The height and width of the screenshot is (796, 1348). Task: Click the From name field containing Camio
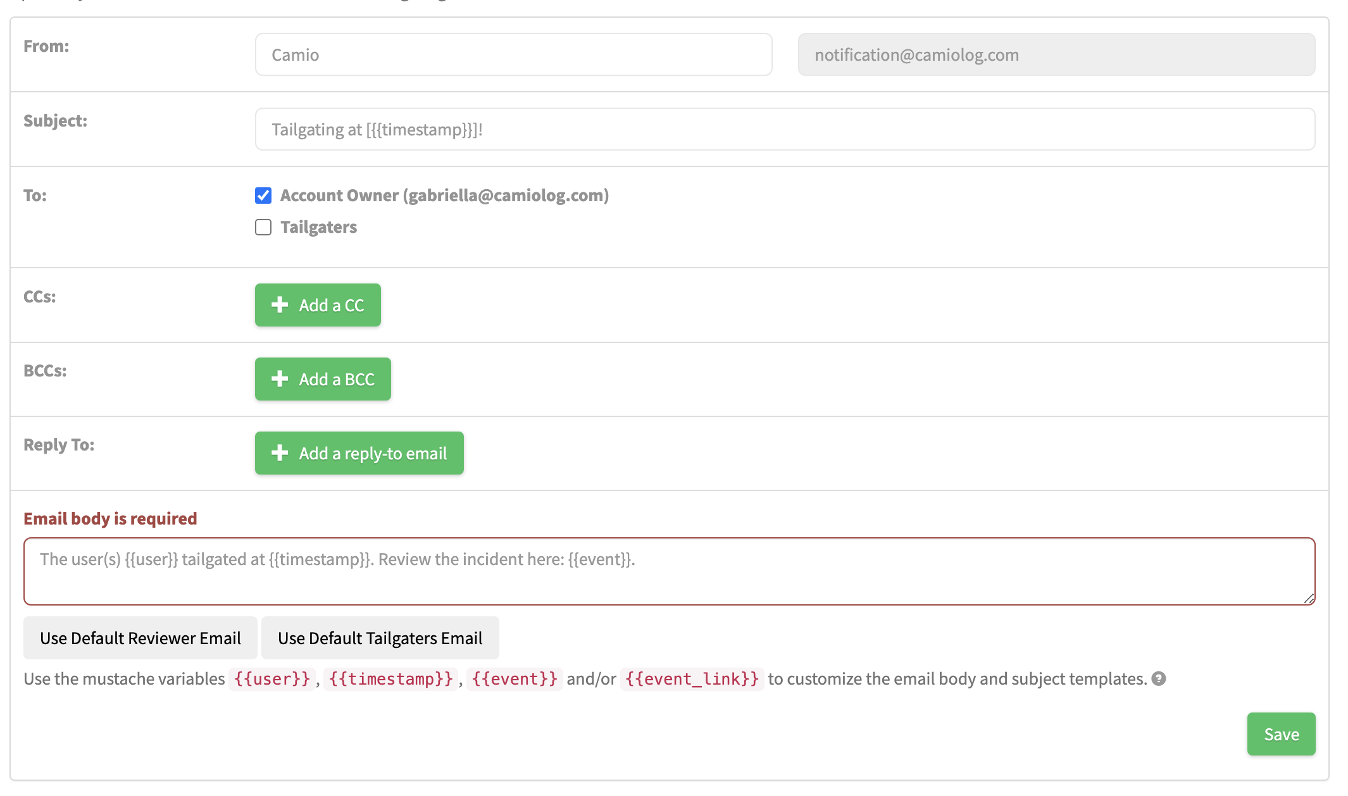[513, 55]
